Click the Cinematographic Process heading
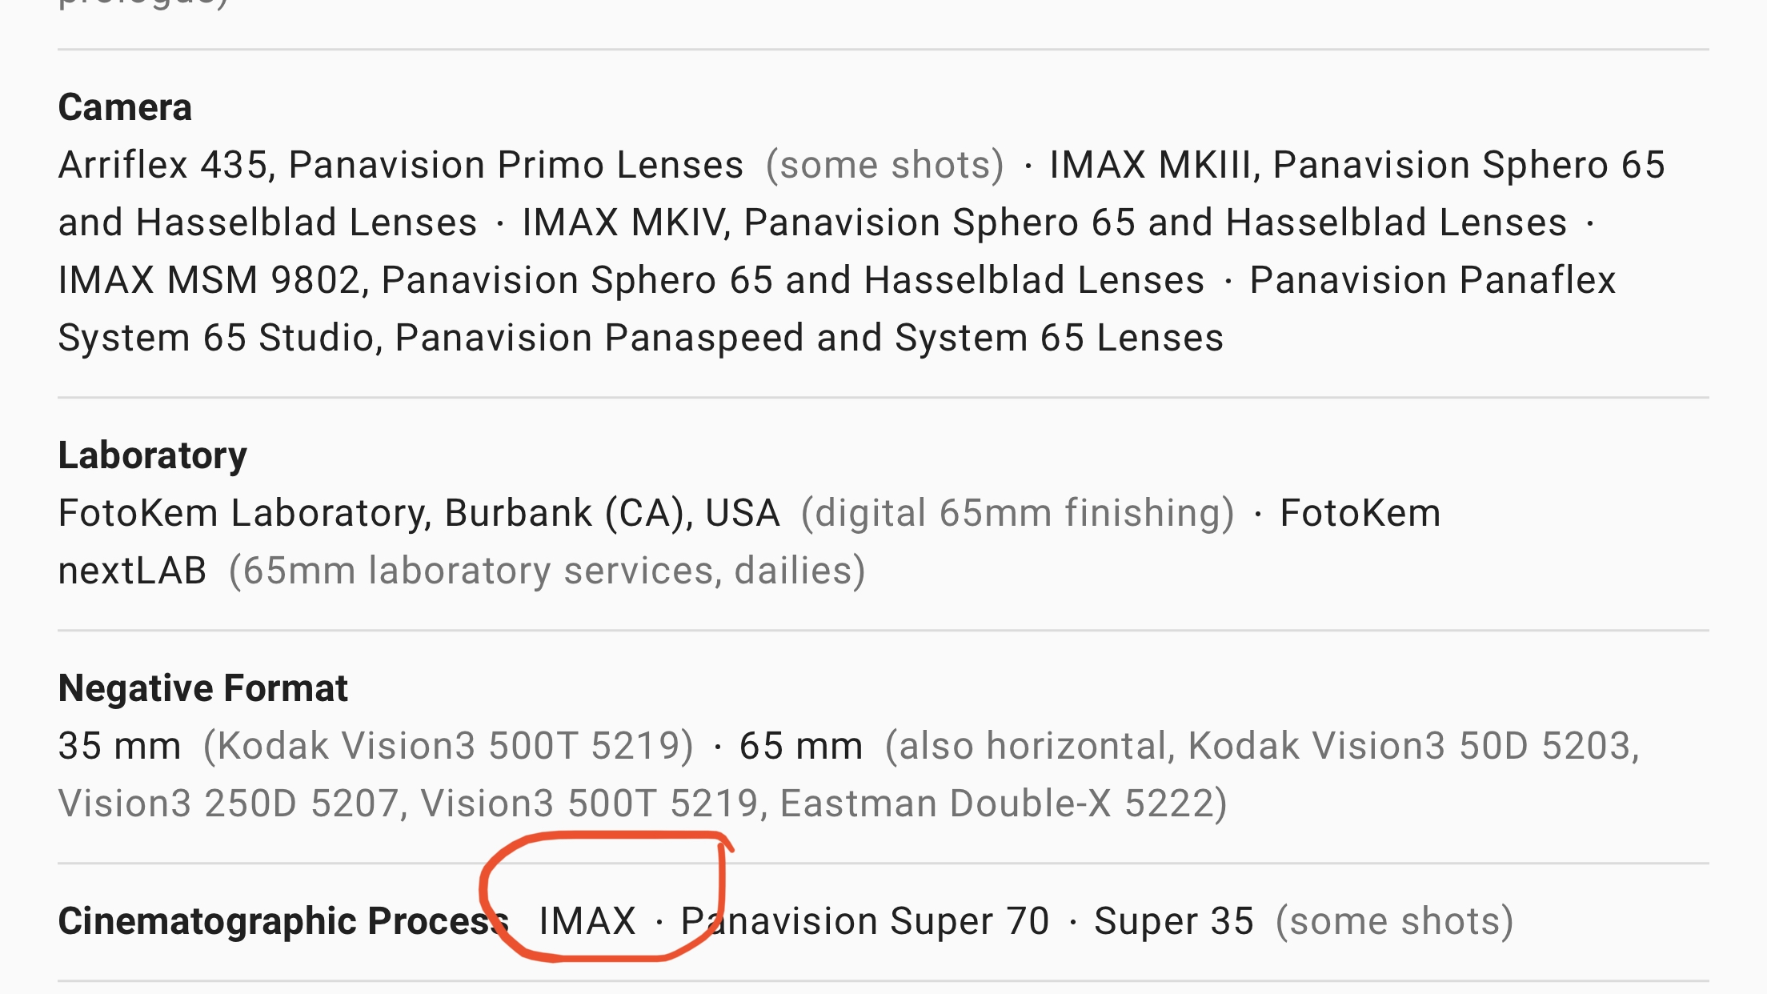 point(283,921)
